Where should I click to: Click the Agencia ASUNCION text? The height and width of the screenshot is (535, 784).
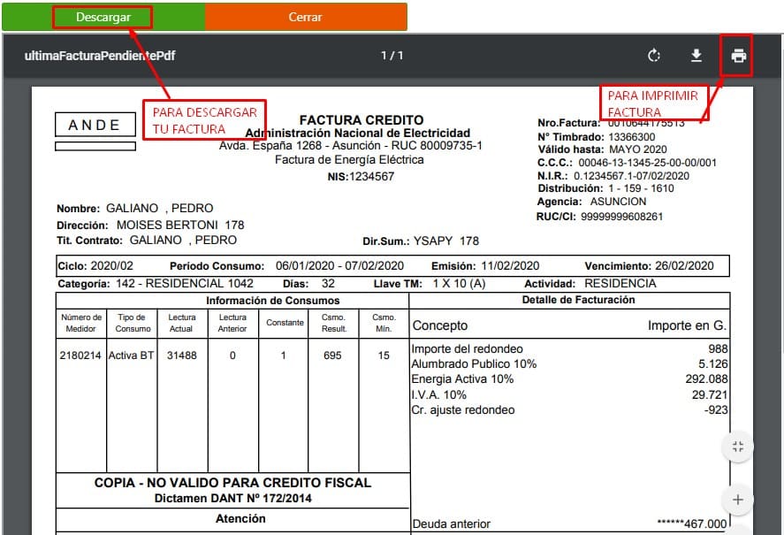591,202
